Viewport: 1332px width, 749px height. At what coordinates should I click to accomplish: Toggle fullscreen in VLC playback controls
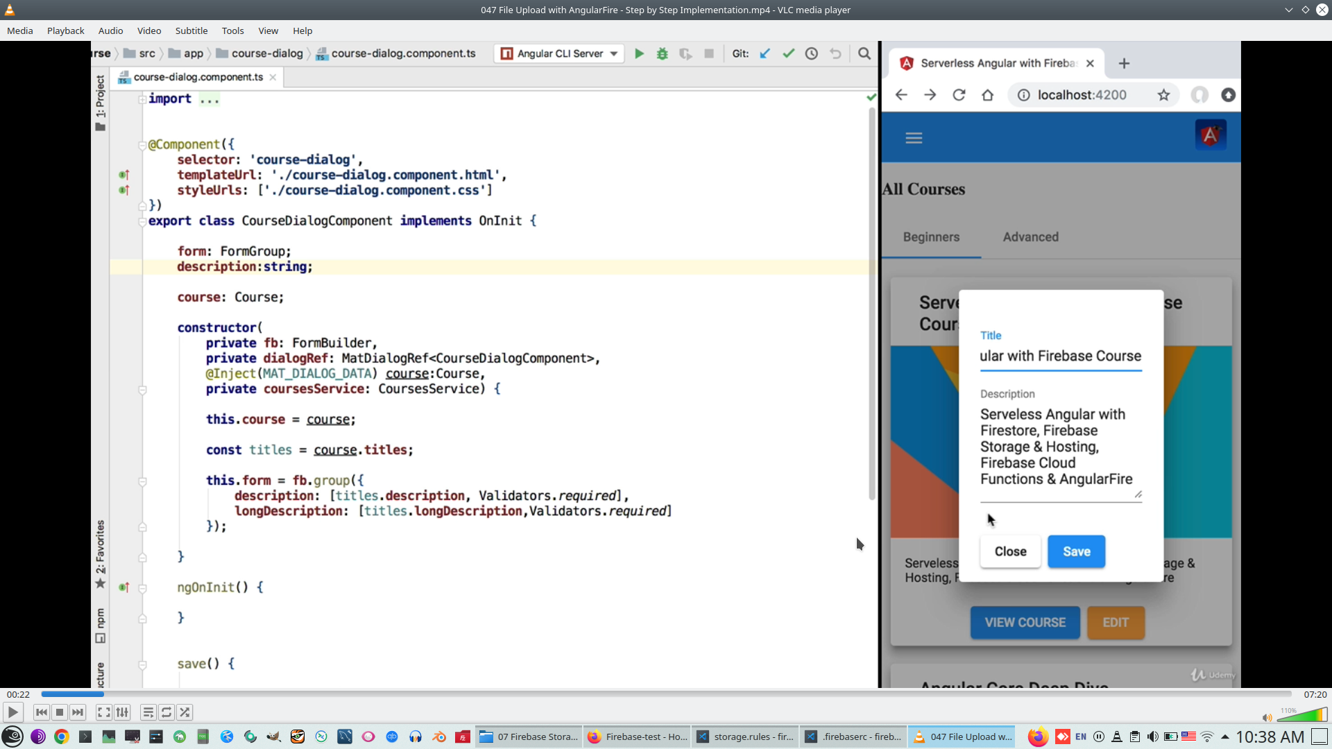point(103,712)
